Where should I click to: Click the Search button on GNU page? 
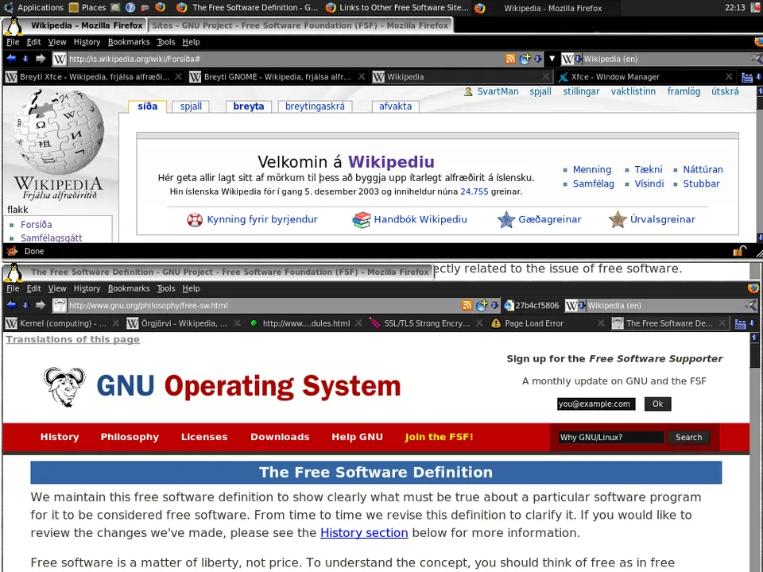pos(688,437)
